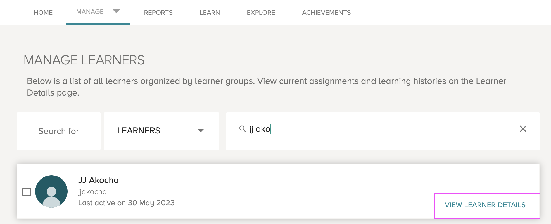Navigate to the EXPLORE tab
Viewport: 551px width, 224px height.
(261, 13)
